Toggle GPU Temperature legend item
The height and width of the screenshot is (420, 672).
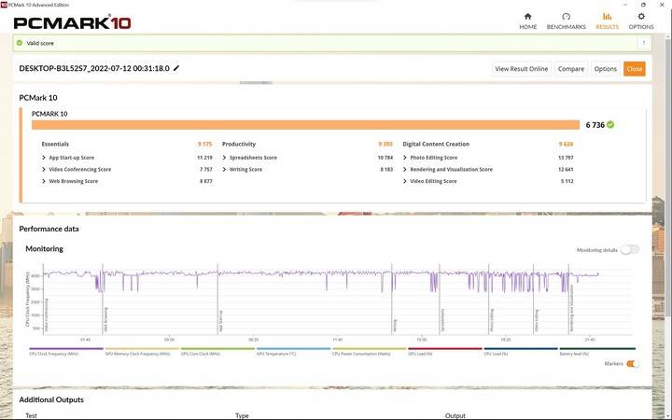[294, 352]
